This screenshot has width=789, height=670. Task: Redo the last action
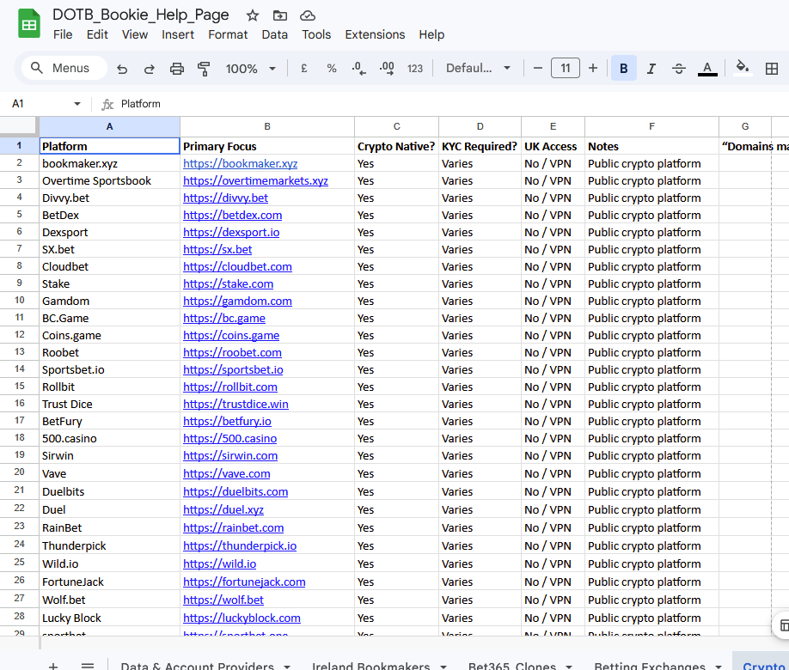pyautogui.click(x=149, y=69)
